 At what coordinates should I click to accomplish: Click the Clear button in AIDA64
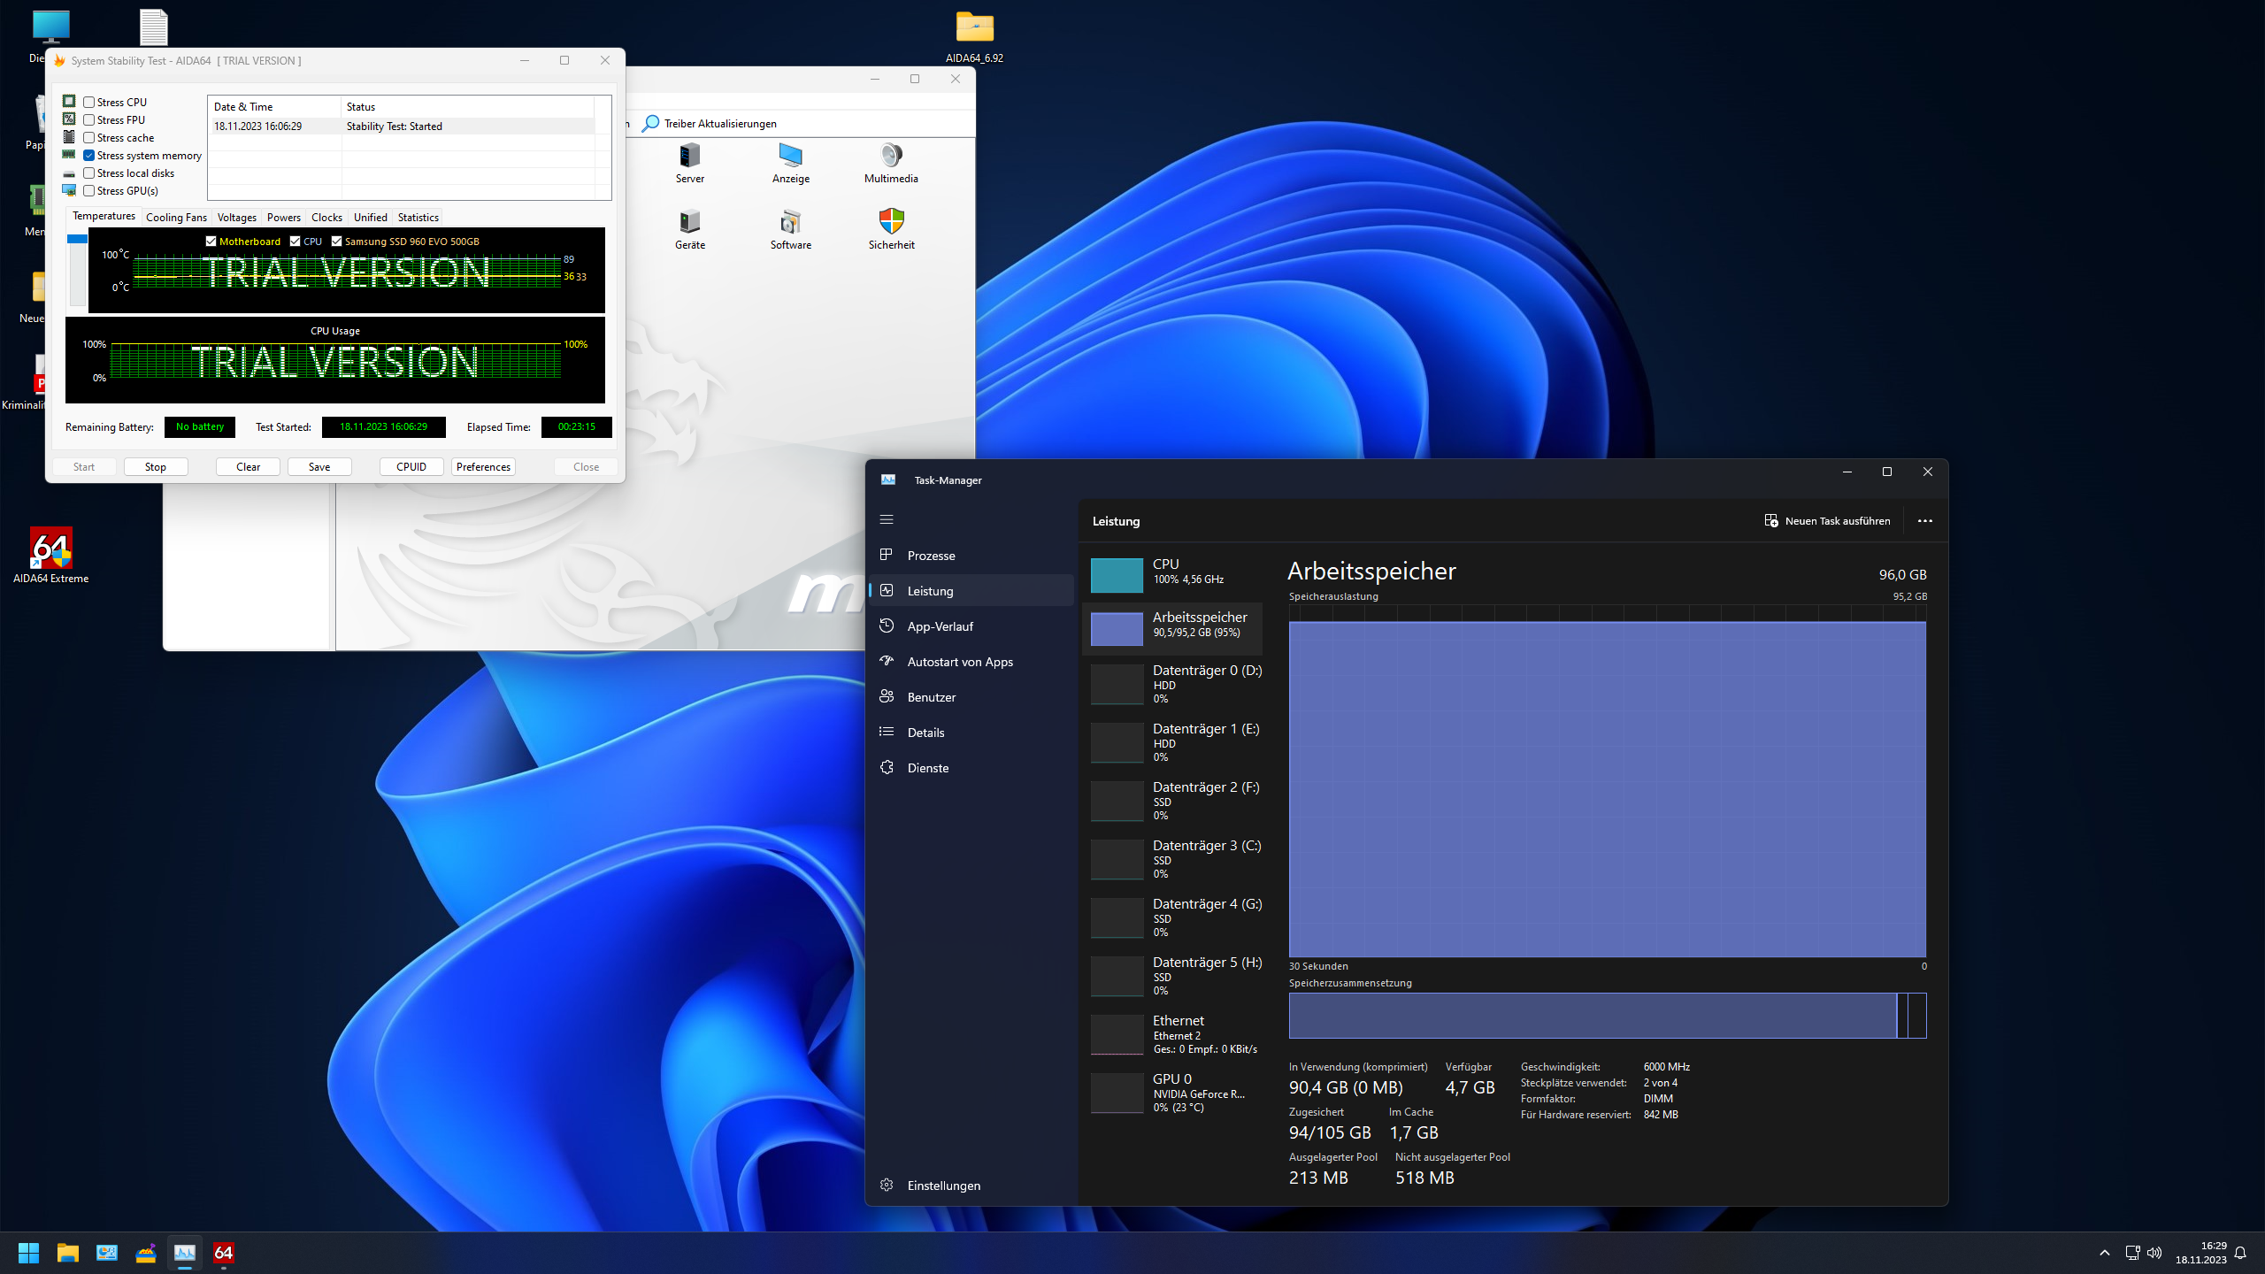click(248, 467)
